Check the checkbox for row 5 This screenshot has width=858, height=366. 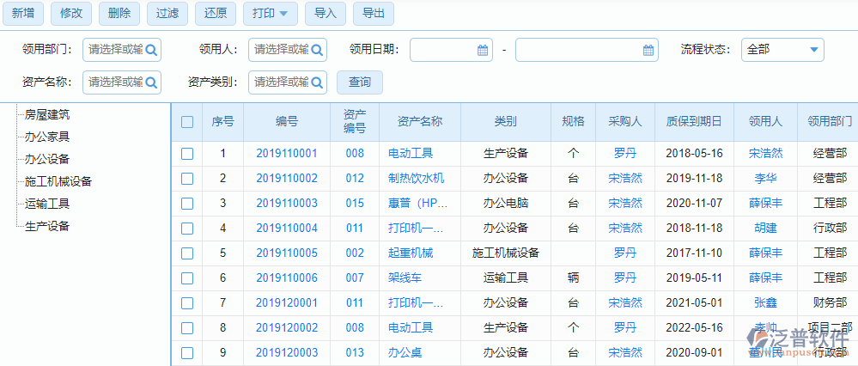(187, 253)
